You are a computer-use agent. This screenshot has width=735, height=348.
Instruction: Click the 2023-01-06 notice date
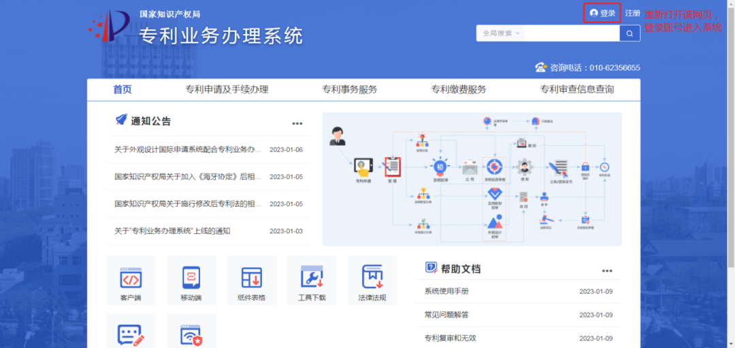click(x=287, y=150)
